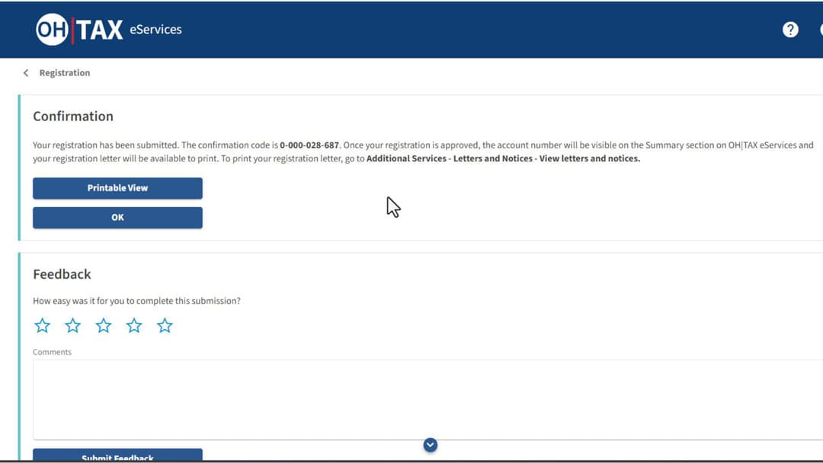Click the bold Additional Services instructions text
Viewport: 823px width, 463px height.
tap(503, 159)
